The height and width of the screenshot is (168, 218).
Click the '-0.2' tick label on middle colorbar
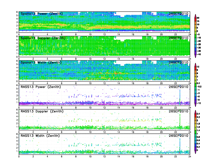click(199, 86)
